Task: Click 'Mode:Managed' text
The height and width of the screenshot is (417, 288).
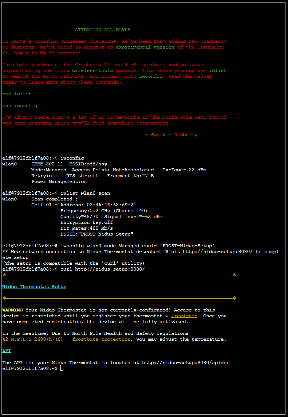Action: [49, 170]
